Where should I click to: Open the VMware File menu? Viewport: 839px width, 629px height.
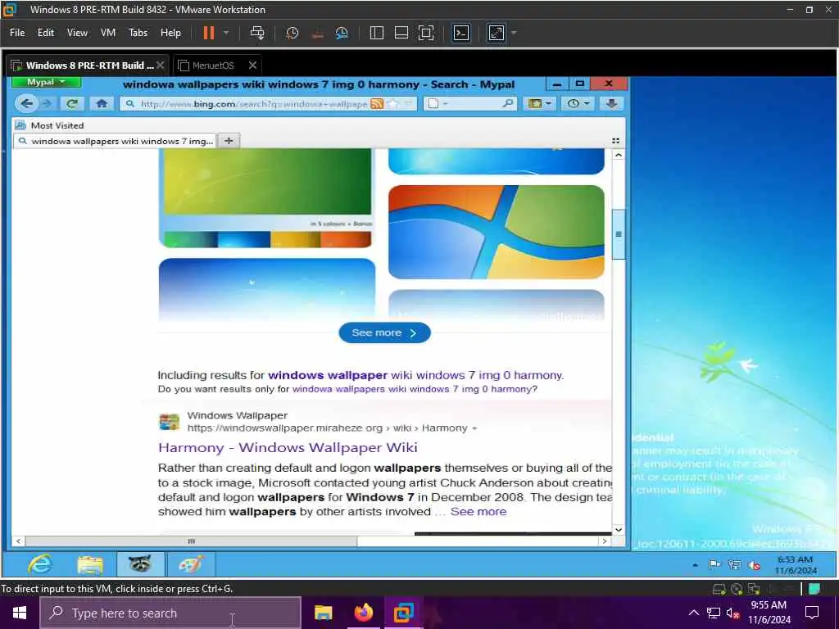(17, 33)
